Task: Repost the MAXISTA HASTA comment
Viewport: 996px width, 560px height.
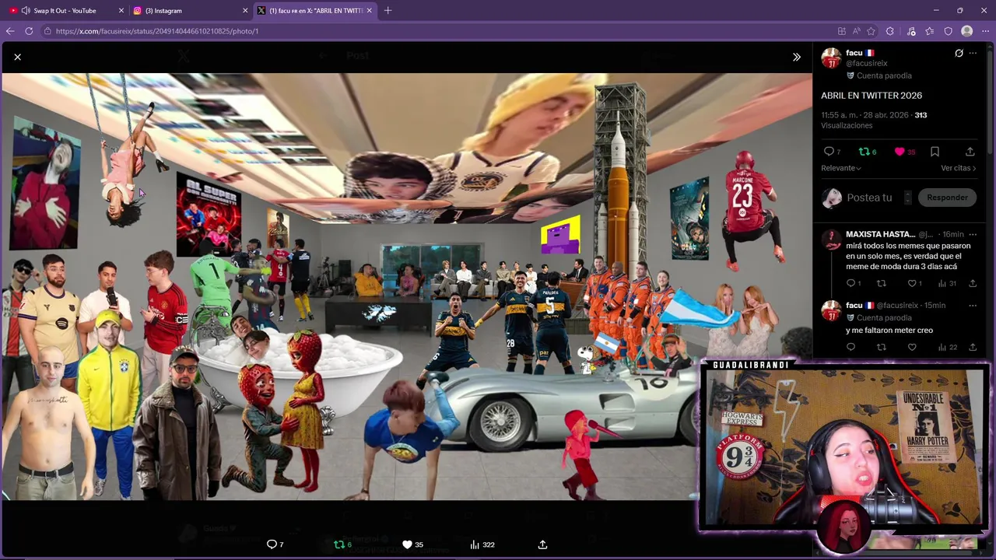Action: [x=881, y=283]
